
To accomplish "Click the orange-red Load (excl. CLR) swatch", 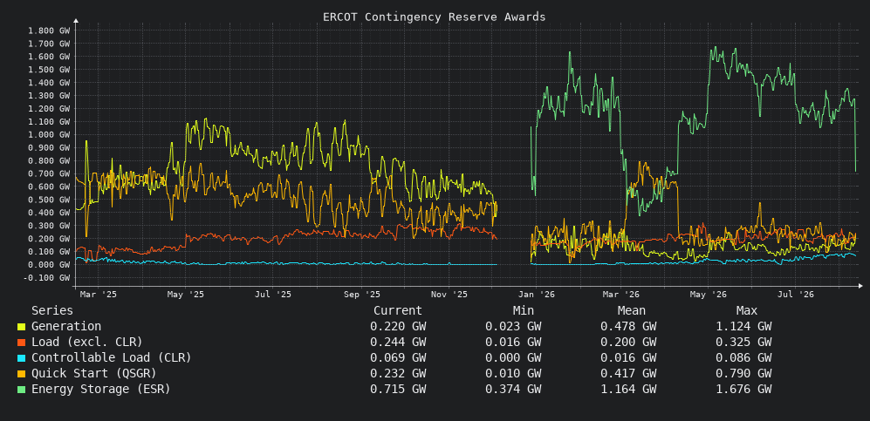I will pyautogui.click(x=21, y=343).
